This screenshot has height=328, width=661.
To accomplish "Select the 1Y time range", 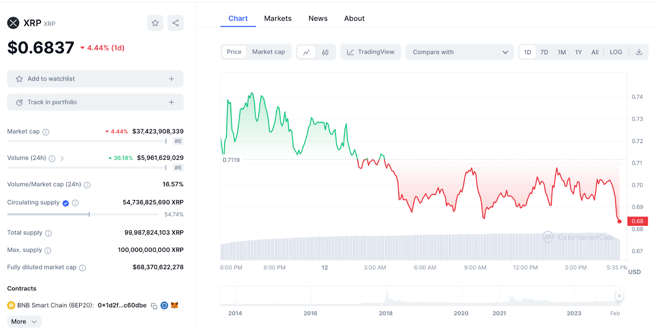I will pos(578,52).
